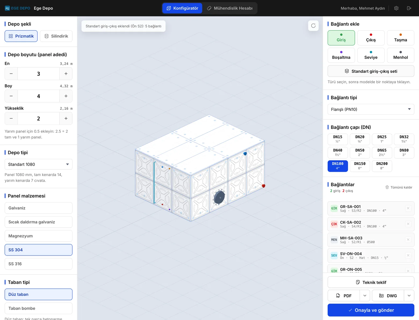
Task: Select Silindirik tank shape
Action: click(56, 36)
